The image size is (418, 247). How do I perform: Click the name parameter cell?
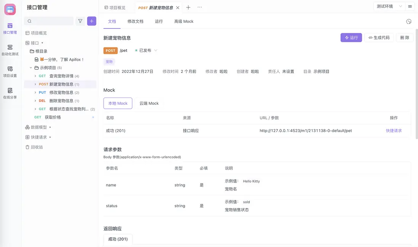pyautogui.click(x=111, y=185)
